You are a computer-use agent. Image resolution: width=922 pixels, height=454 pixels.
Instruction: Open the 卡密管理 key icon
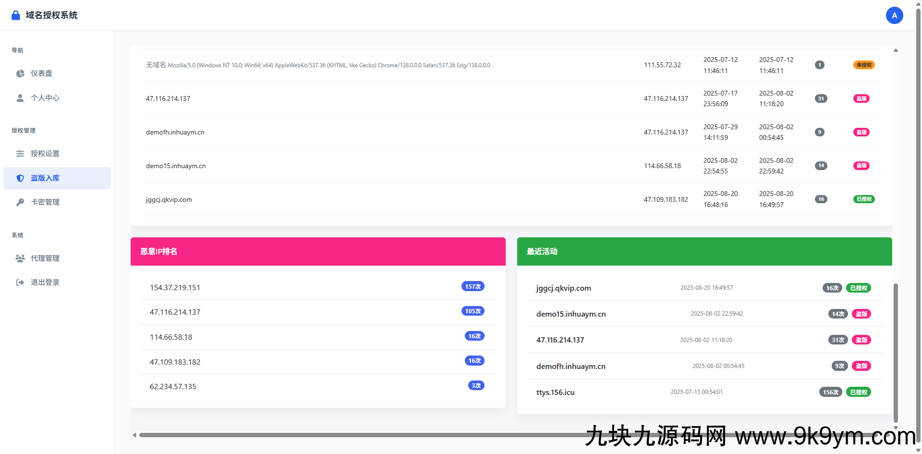(20, 202)
